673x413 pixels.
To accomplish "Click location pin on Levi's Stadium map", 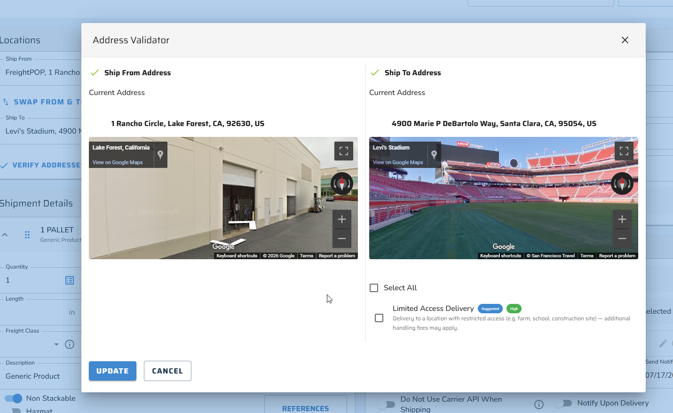I will (434, 154).
